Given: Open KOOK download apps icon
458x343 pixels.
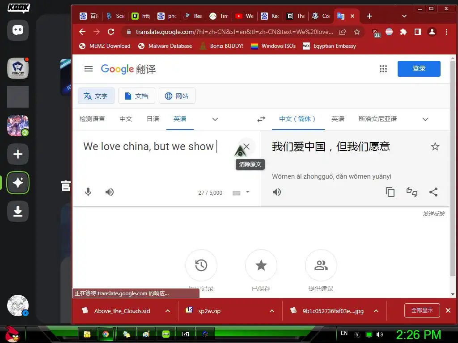Looking at the screenshot, I should (18, 211).
